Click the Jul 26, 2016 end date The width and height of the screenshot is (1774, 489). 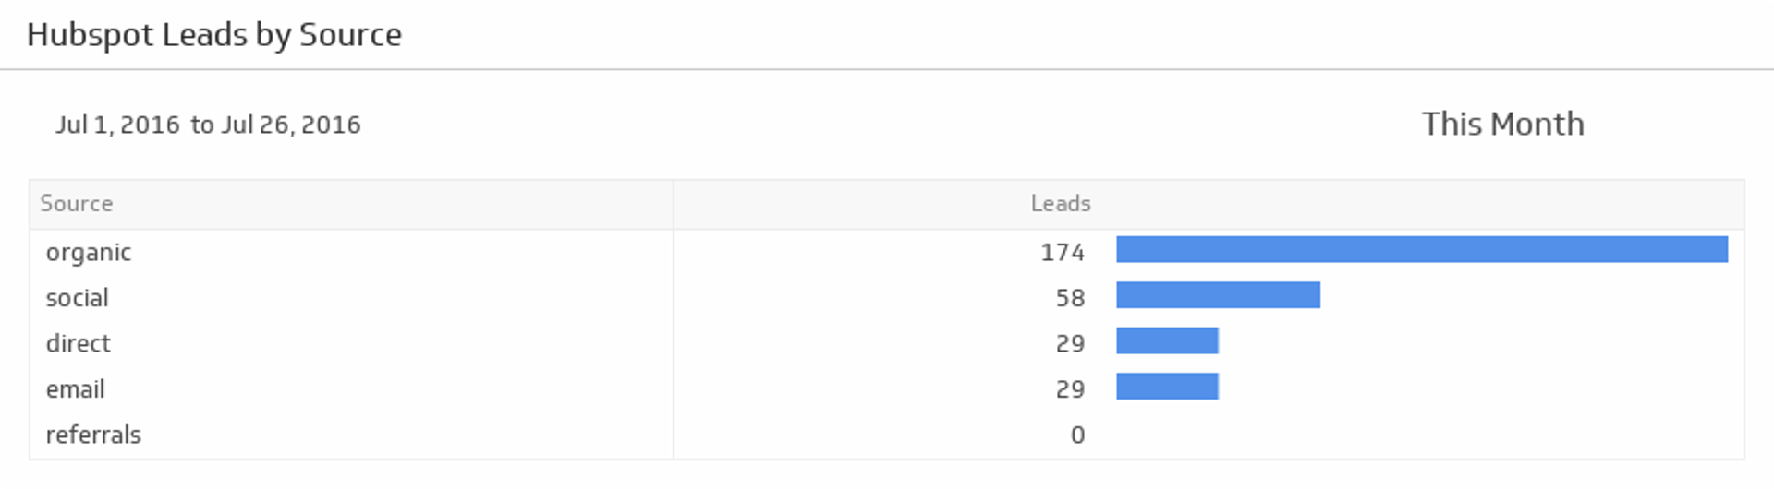coord(291,125)
